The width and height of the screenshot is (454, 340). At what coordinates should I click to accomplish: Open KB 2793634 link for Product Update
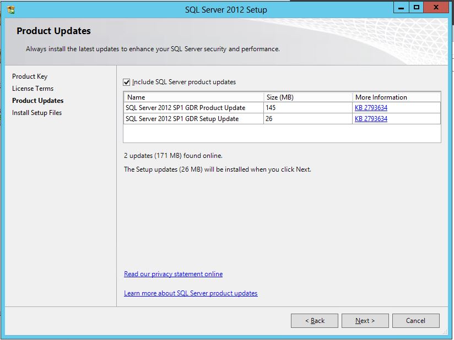tap(371, 108)
